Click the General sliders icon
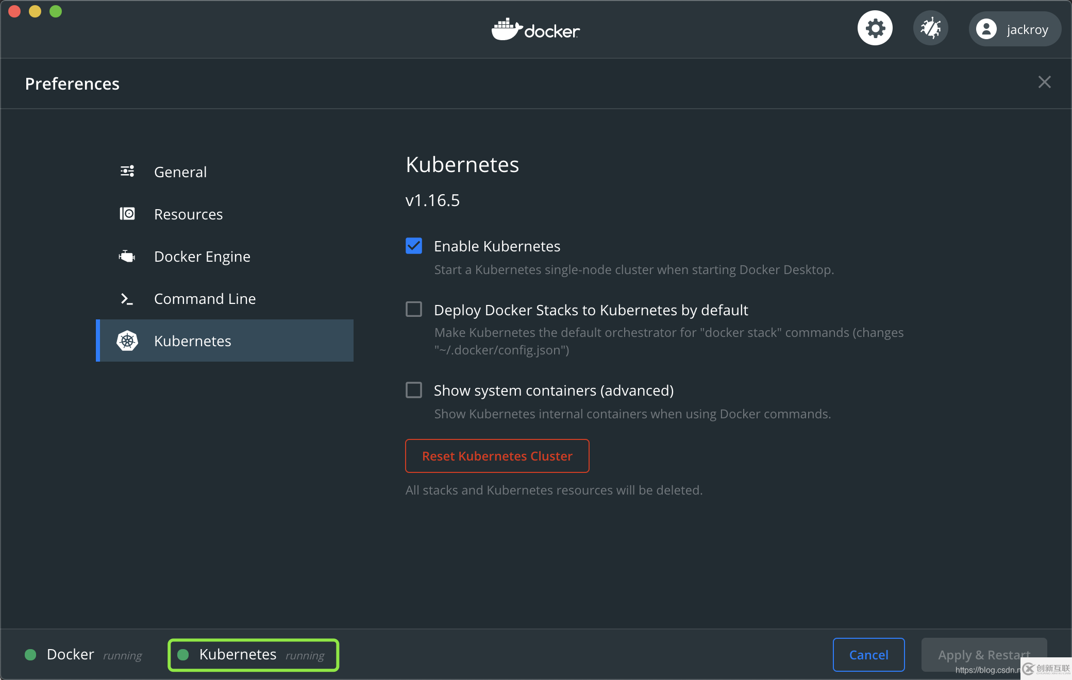 [x=127, y=171]
